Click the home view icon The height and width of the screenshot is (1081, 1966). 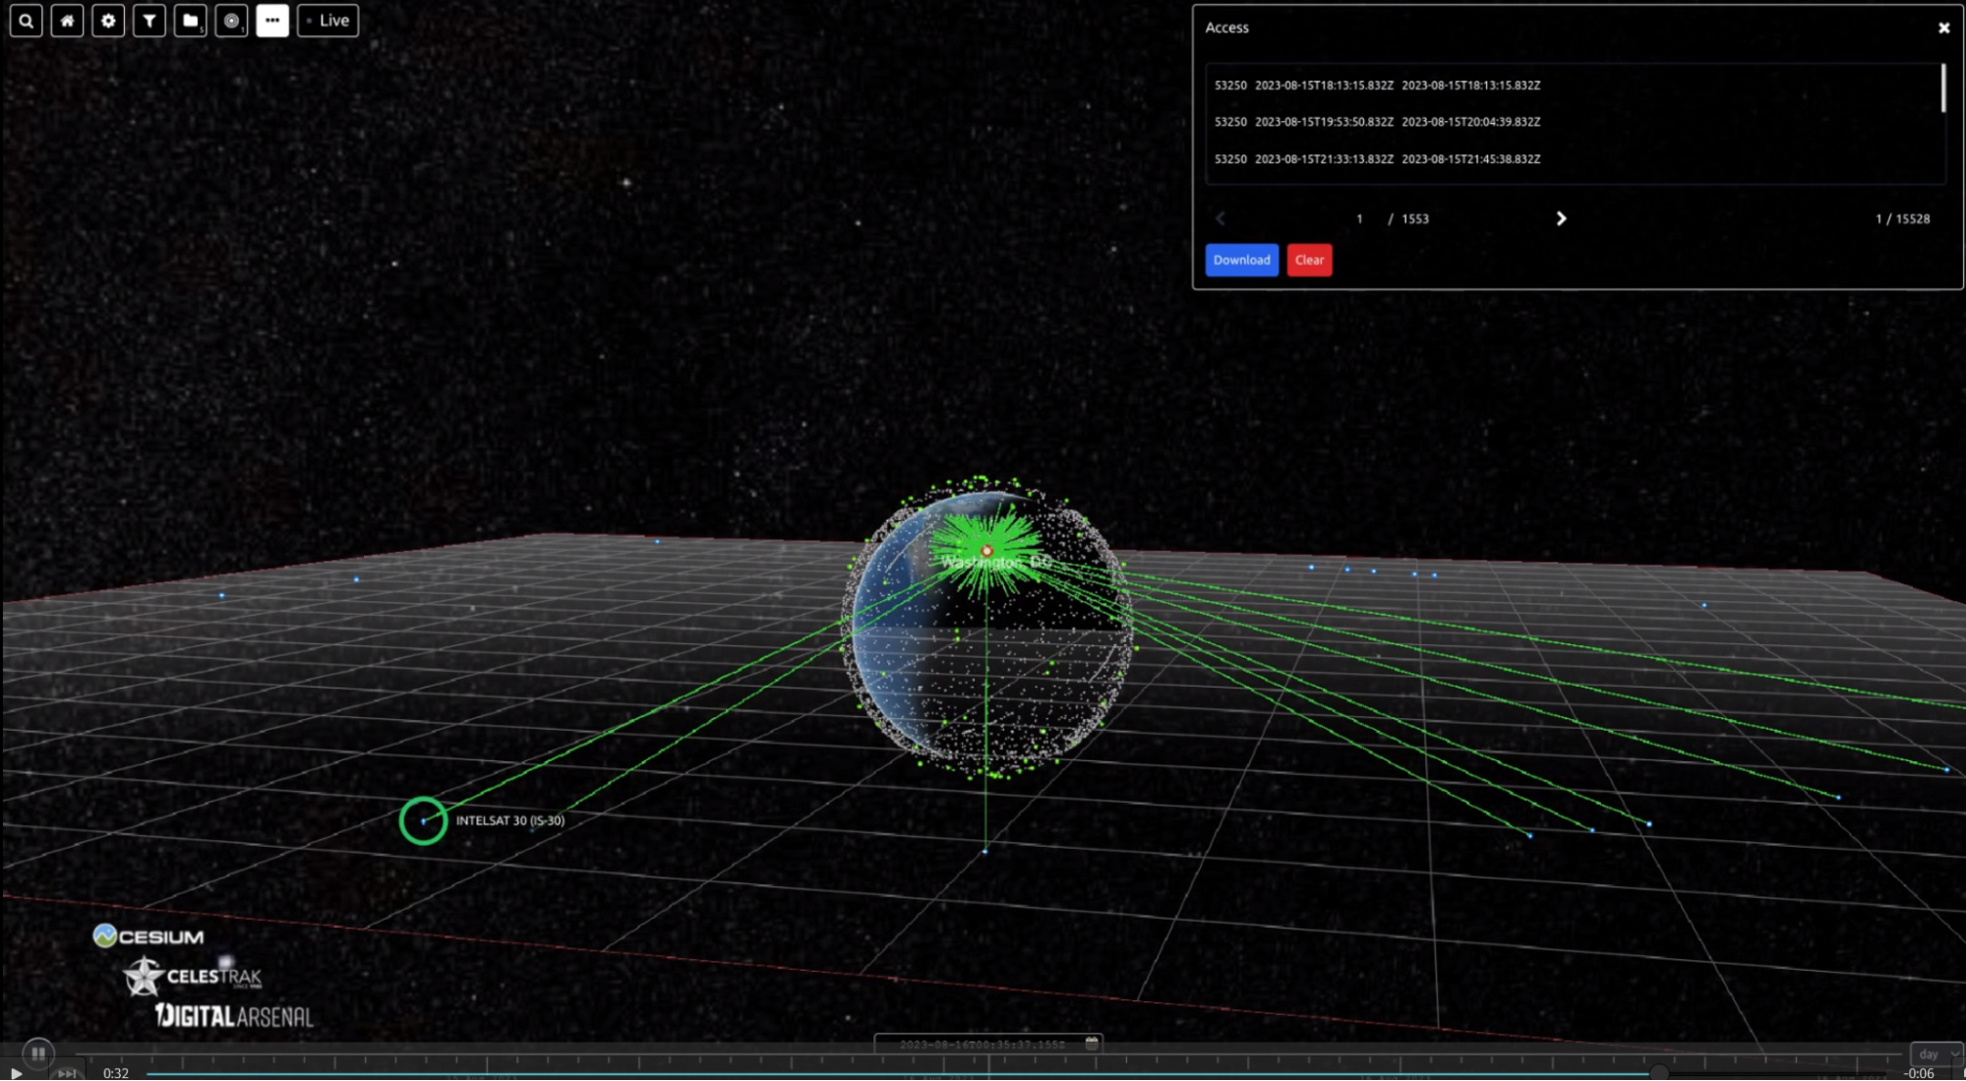[x=67, y=21]
